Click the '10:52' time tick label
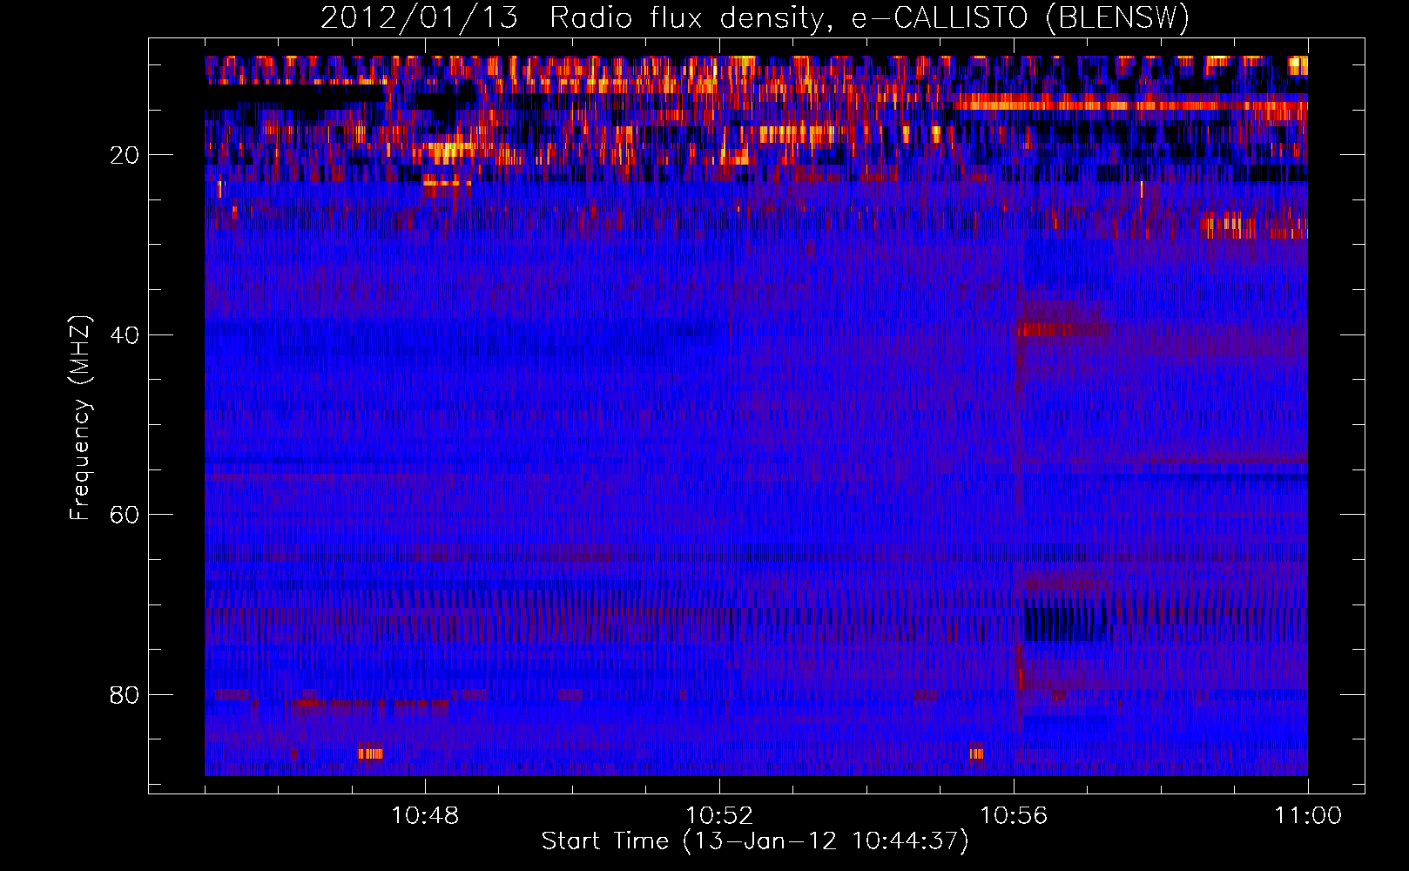Image resolution: width=1409 pixels, height=871 pixels. [x=719, y=816]
